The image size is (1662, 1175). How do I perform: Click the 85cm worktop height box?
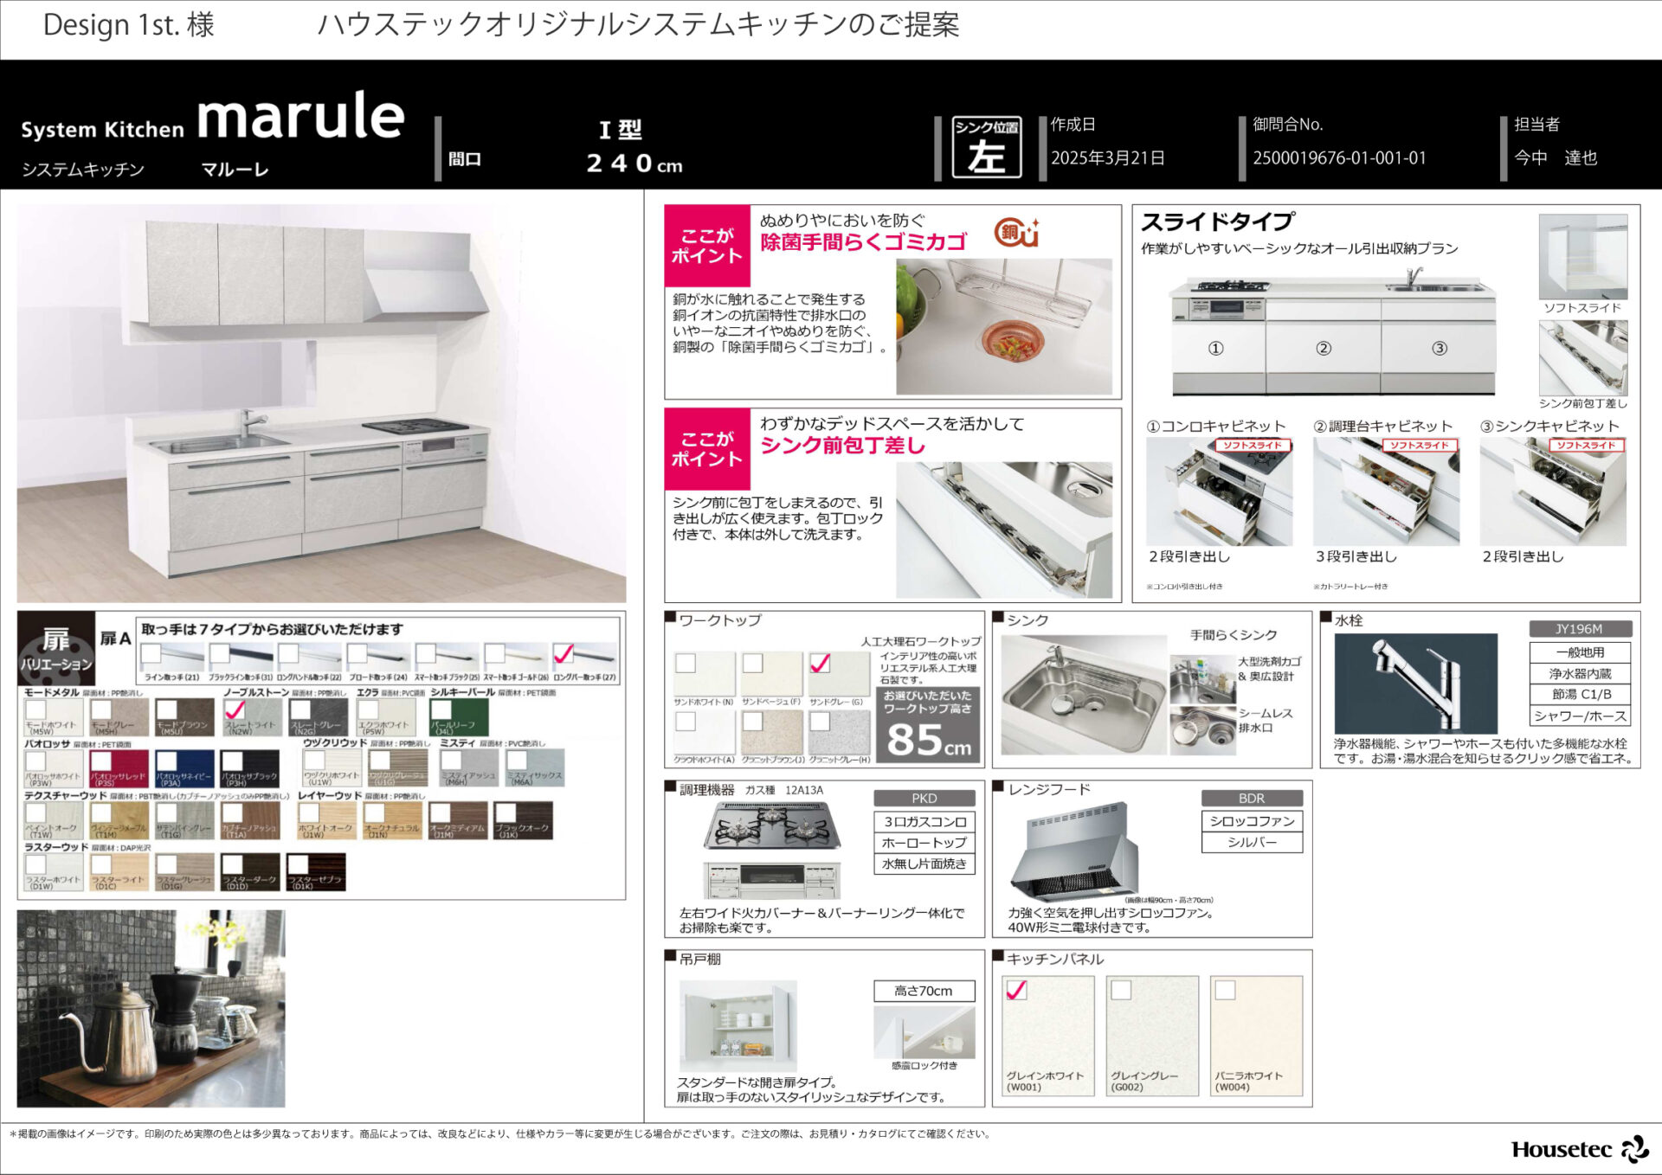(x=928, y=725)
